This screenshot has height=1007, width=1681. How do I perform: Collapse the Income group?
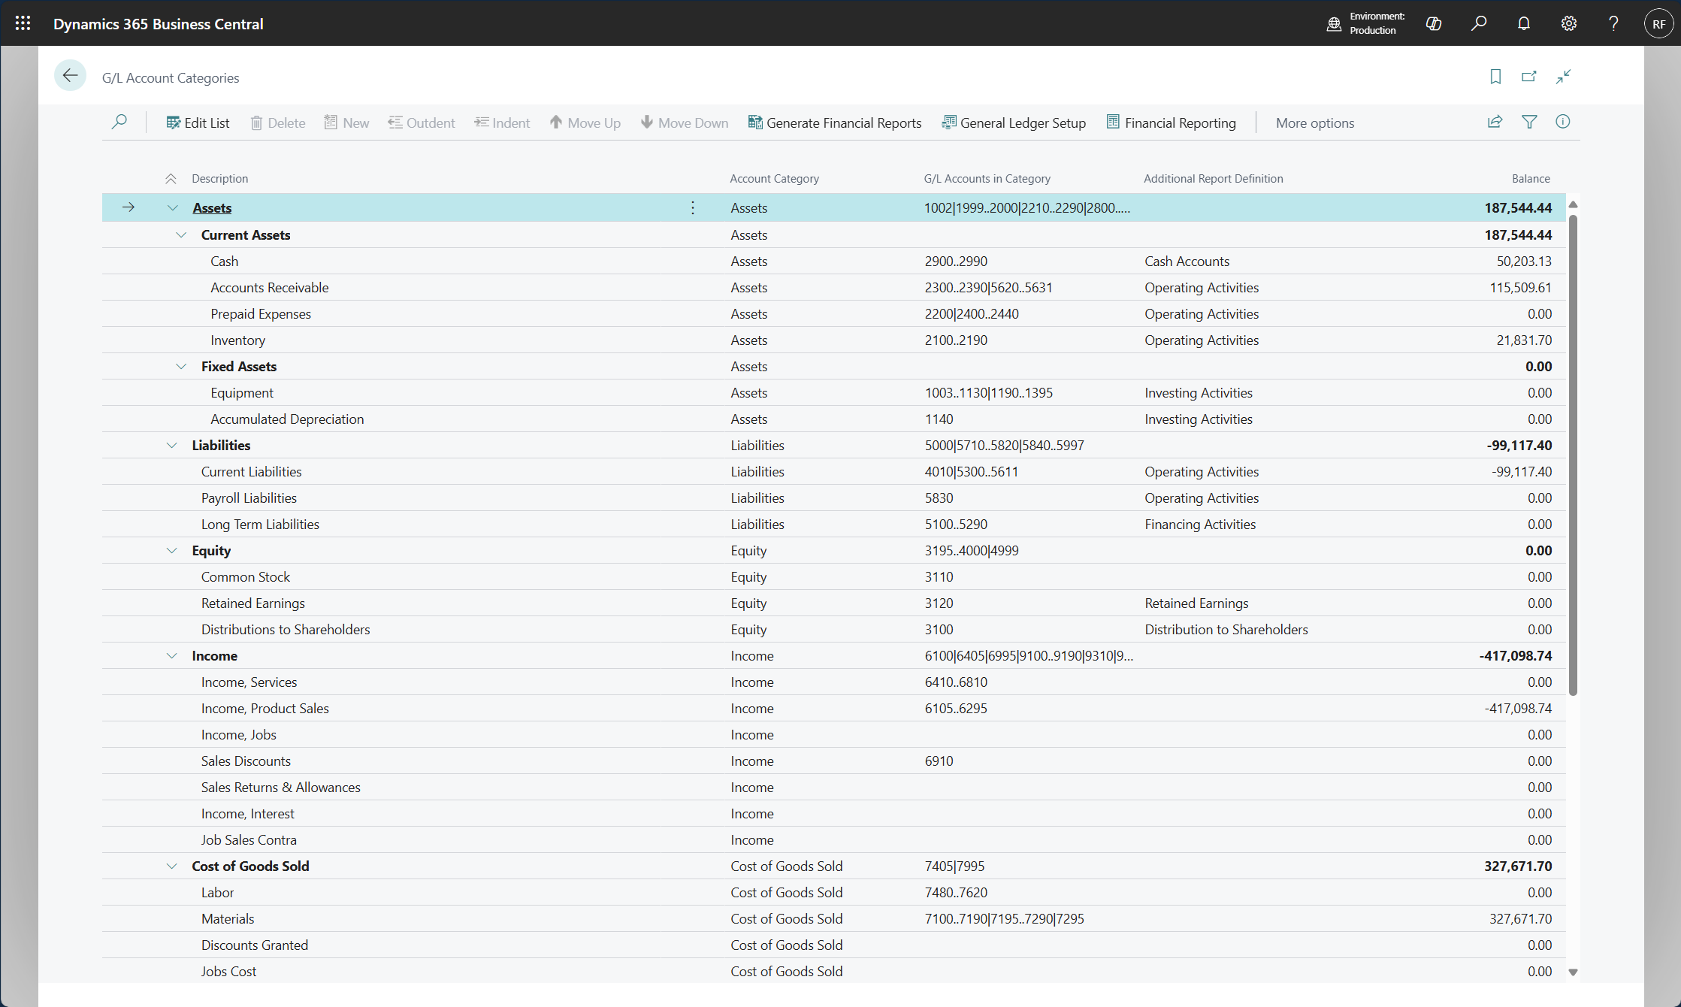[172, 656]
